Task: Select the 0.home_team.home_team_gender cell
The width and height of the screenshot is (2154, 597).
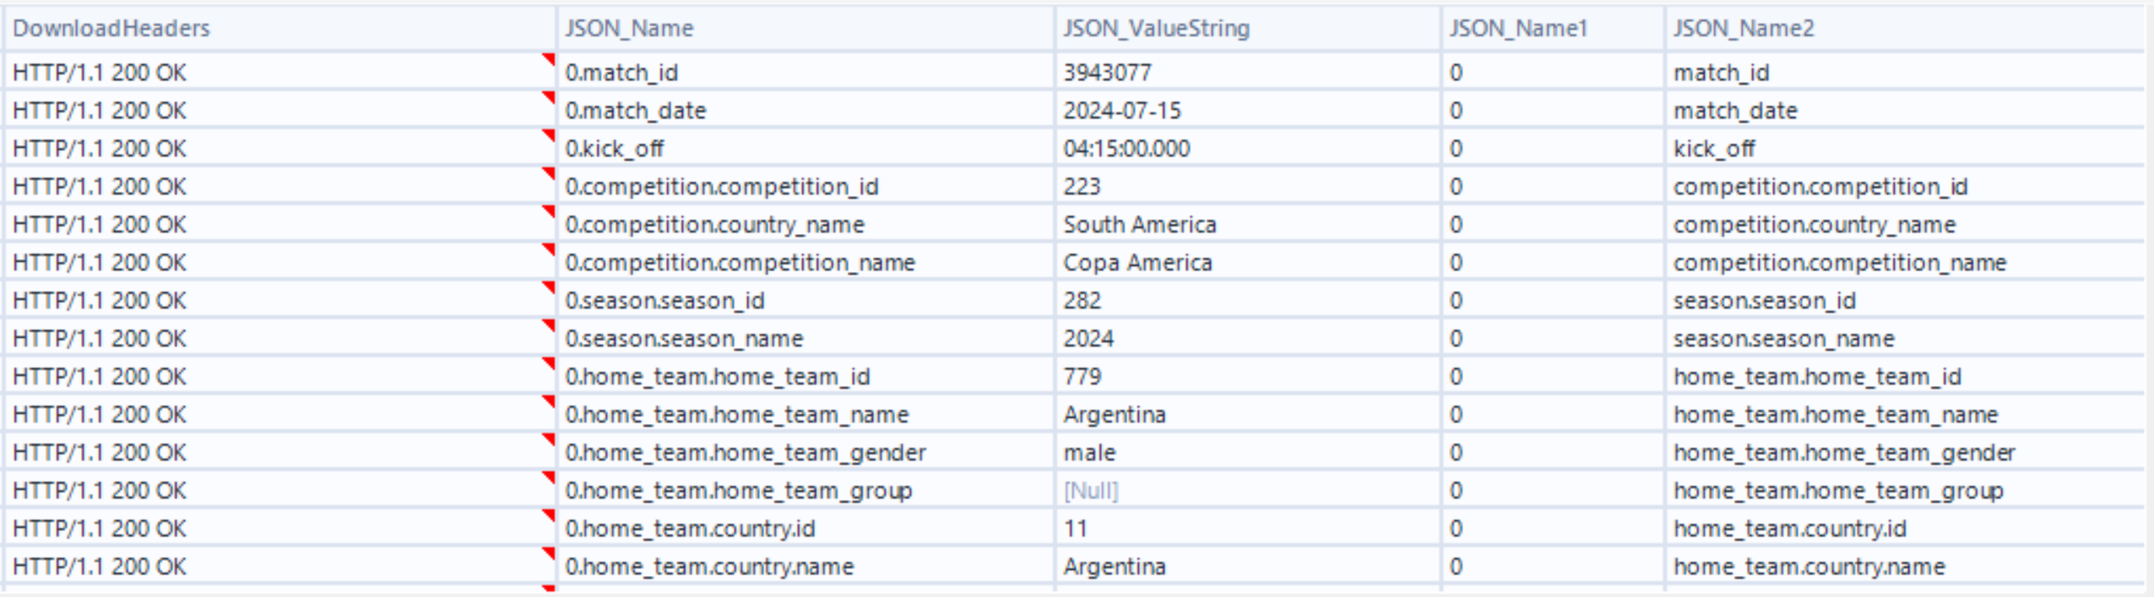Action: (x=746, y=453)
